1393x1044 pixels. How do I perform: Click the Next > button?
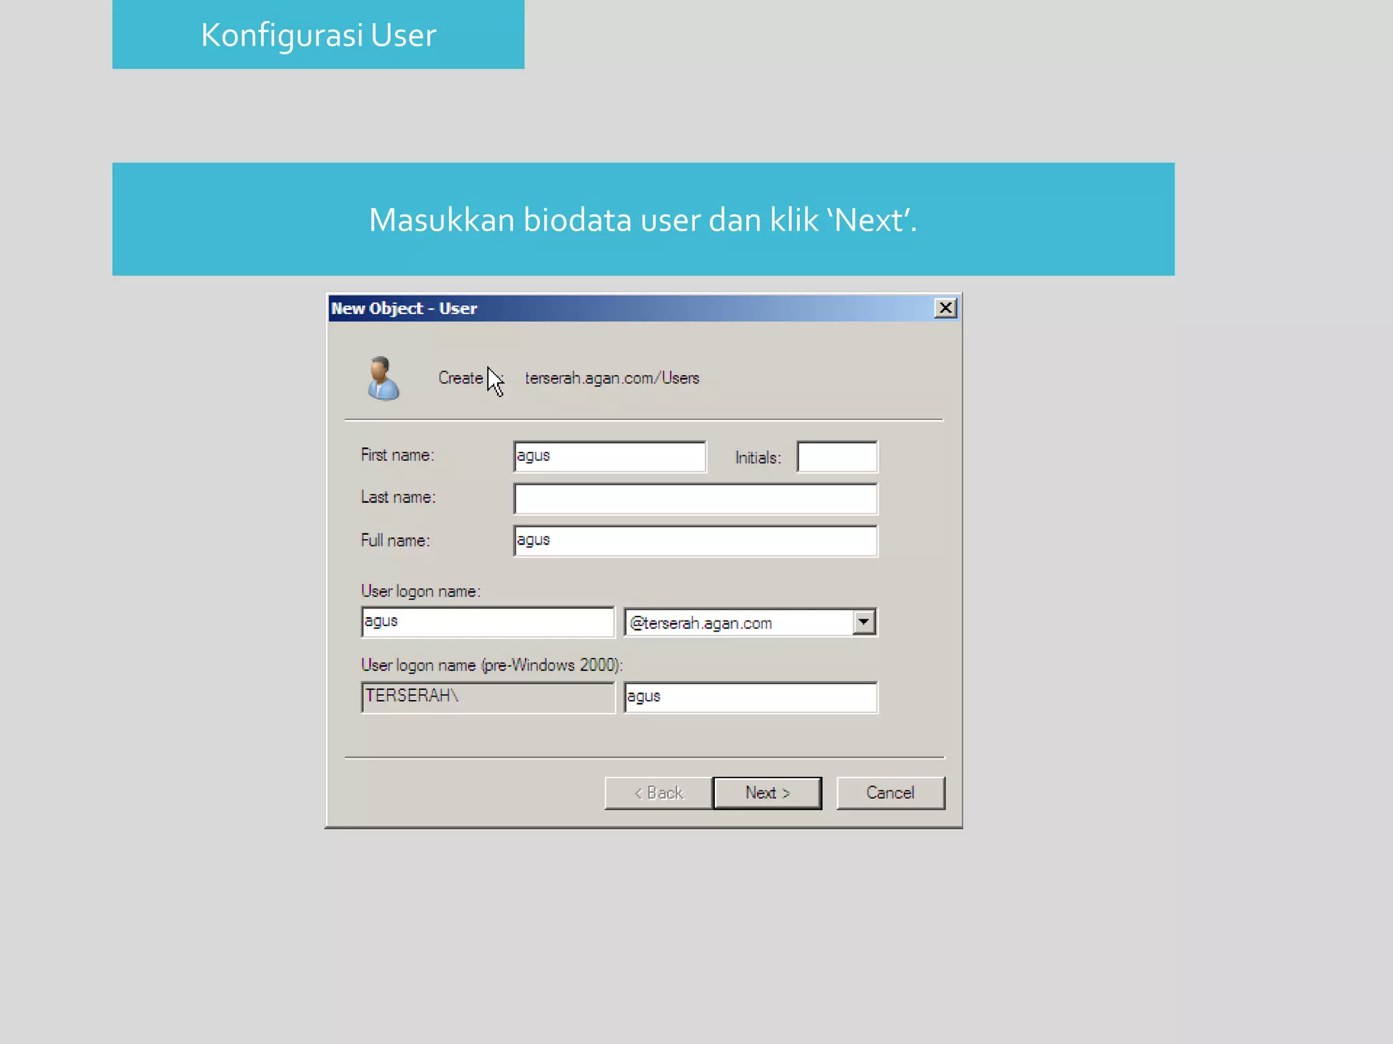pos(767,793)
